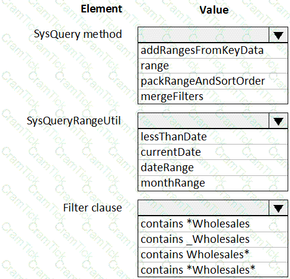Screen dimensions: 290x279
Task: Choose the range option
Action: pos(213,66)
